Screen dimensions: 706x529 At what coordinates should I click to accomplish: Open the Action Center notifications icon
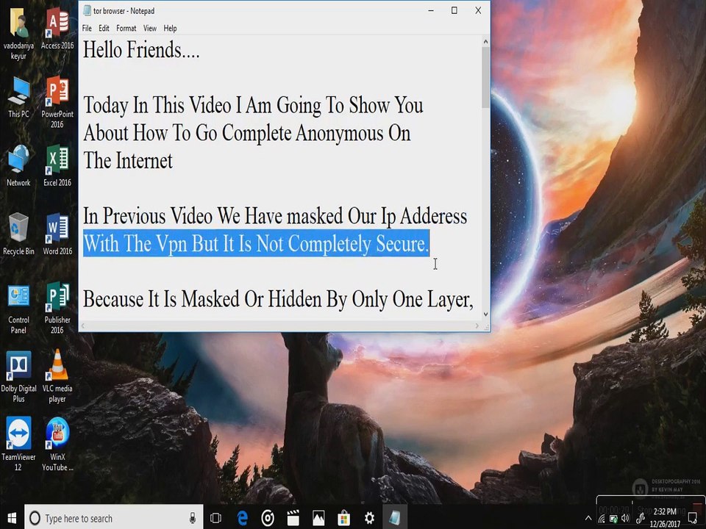[x=693, y=519]
